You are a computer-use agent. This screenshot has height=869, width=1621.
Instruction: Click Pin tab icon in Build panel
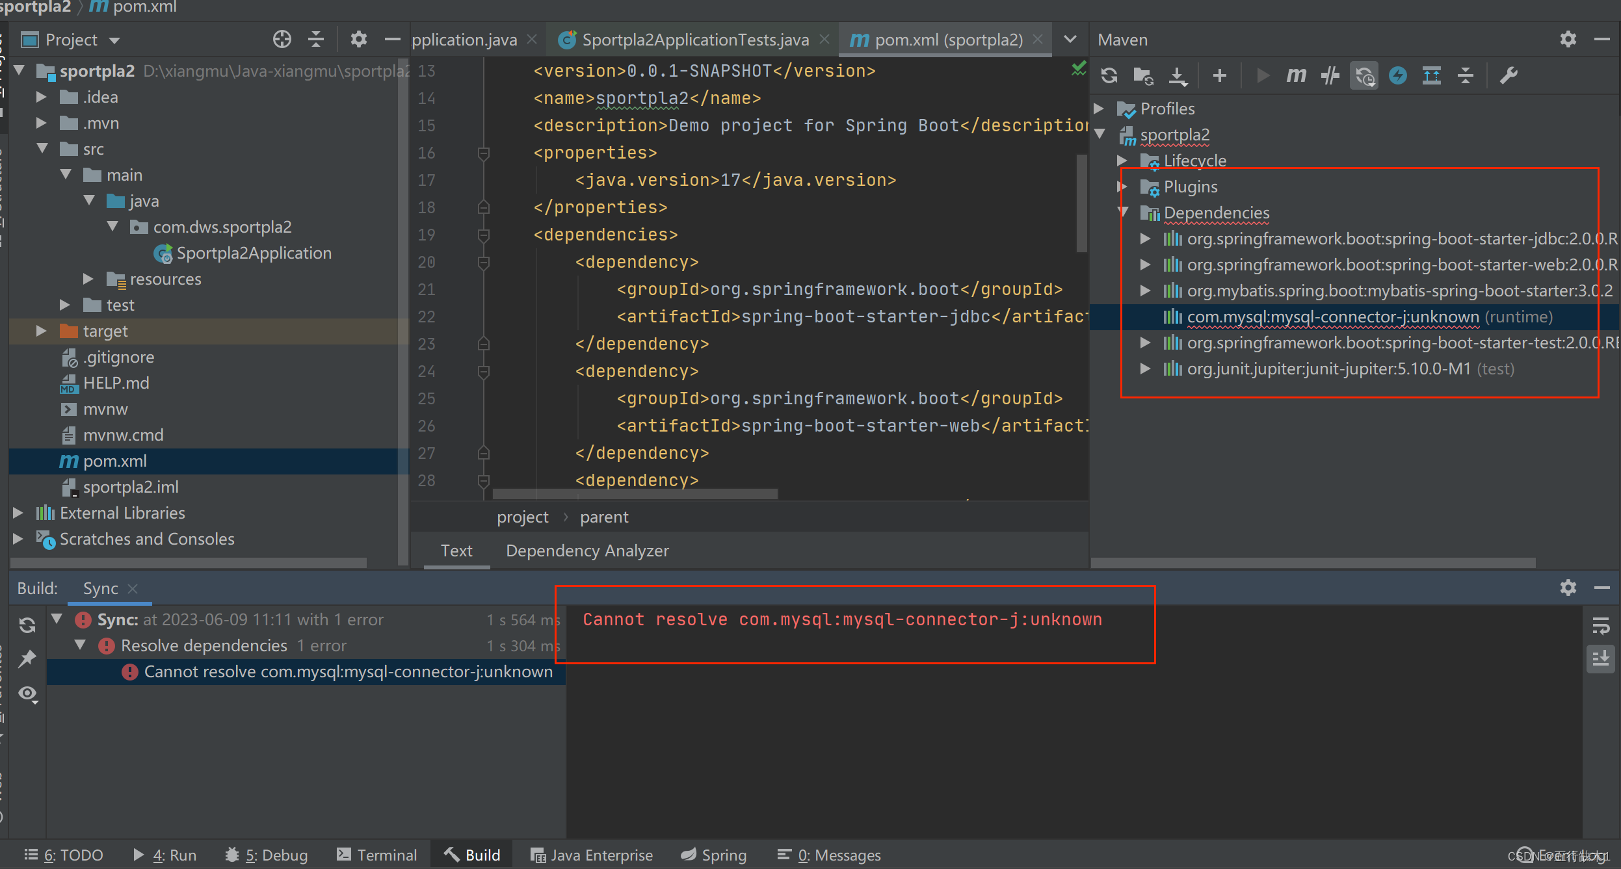27,659
